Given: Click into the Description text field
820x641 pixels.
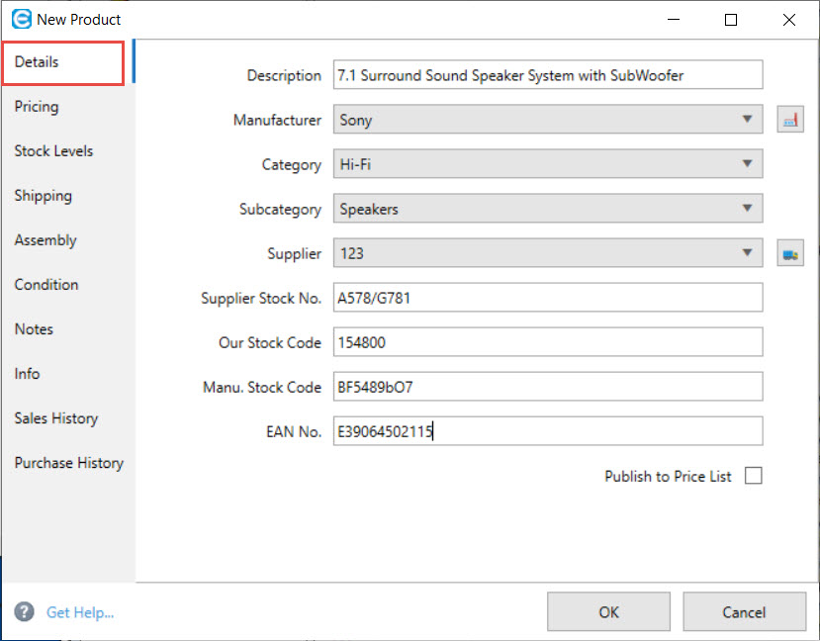Looking at the screenshot, I should click(548, 75).
